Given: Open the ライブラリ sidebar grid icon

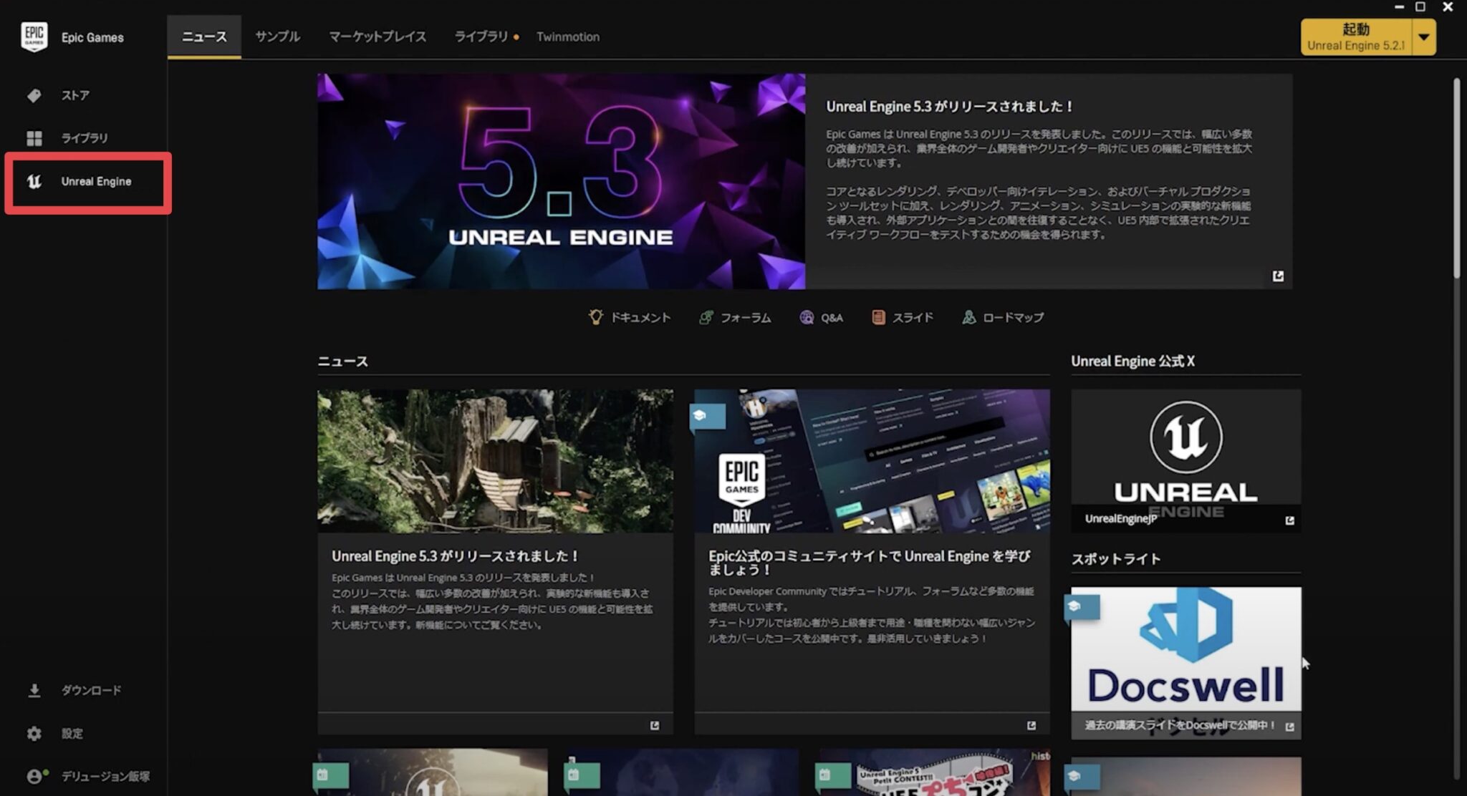Looking at the screenshot, I should pos(34,138).
